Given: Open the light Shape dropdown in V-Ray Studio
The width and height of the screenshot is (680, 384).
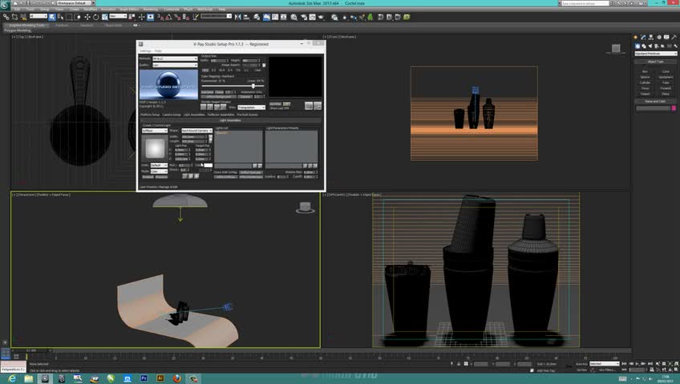Looking at the screenshot, I should click(196, 130).
